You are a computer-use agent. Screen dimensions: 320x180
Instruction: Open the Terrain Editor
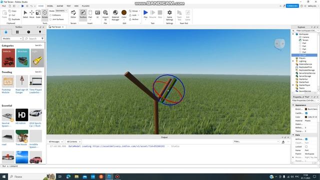[x=73, y=14]
